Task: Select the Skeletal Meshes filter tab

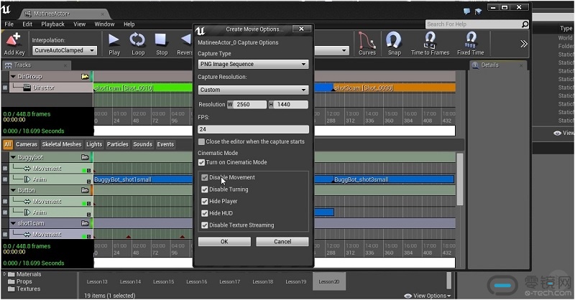Action: pyautogui.click(x=62, y=144)
